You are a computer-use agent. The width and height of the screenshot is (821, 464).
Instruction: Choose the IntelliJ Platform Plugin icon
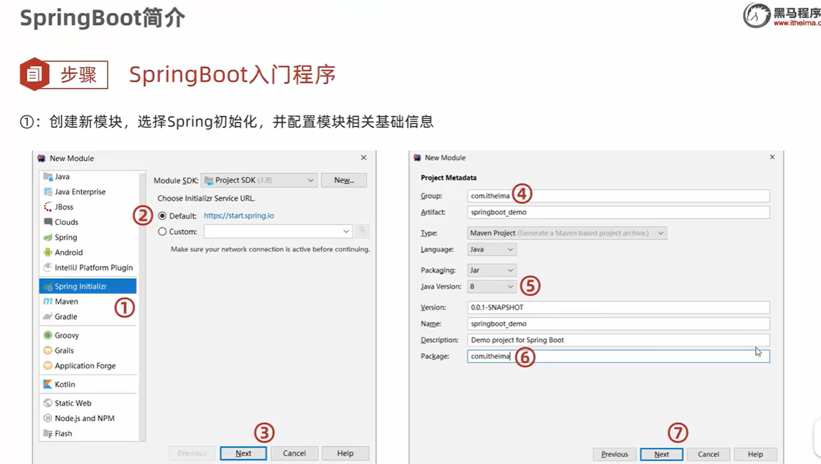click(48, 268)
